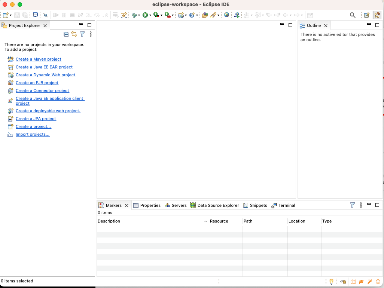Sort by the Description column header

coord(153,221)
